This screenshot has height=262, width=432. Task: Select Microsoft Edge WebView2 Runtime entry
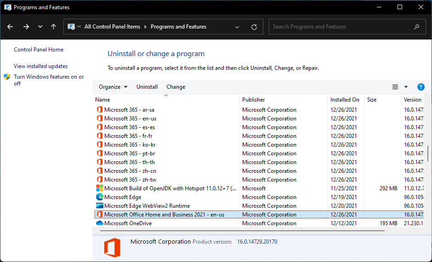click(x=147, y=206)
